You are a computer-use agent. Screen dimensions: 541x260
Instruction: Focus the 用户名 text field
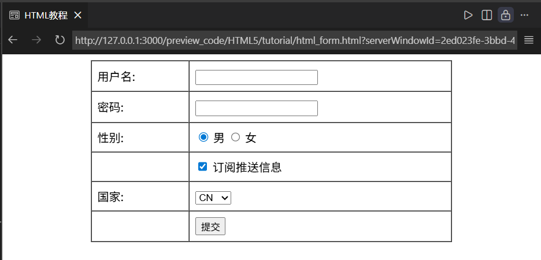pos(257,77)
